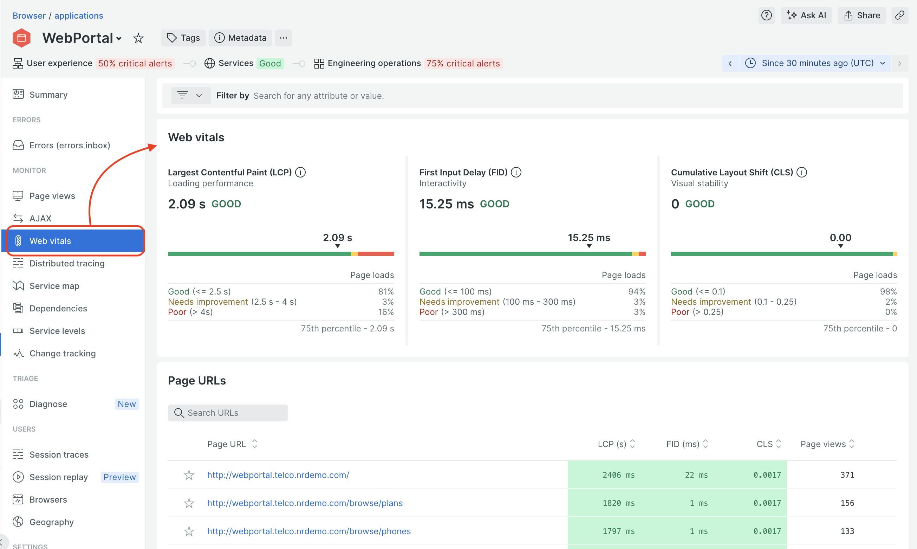The width and height of the screenshot is (917, 549).
Task: Click the LCP distribution color bar
Action: [281, 254]
